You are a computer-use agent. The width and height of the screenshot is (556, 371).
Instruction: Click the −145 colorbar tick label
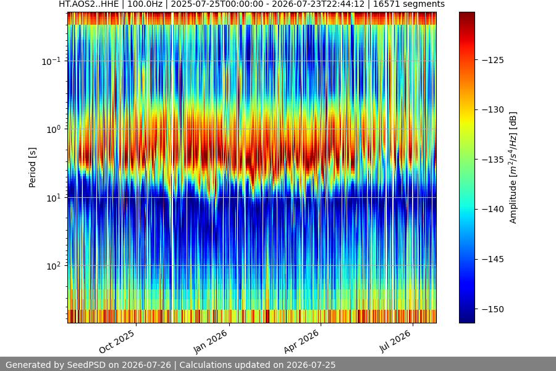(493, 259)
